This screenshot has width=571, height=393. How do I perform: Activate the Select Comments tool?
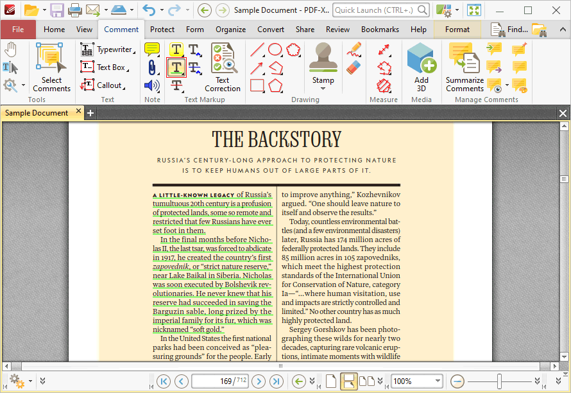[x=51, y=64]
